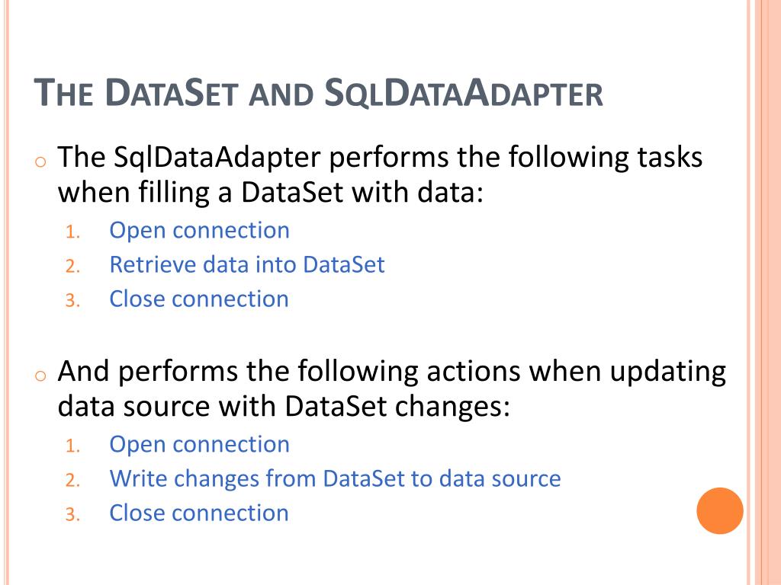Select second 'Open connection' list item
The height and width of the screenshot is (585, 781).
tap(199, 445)
